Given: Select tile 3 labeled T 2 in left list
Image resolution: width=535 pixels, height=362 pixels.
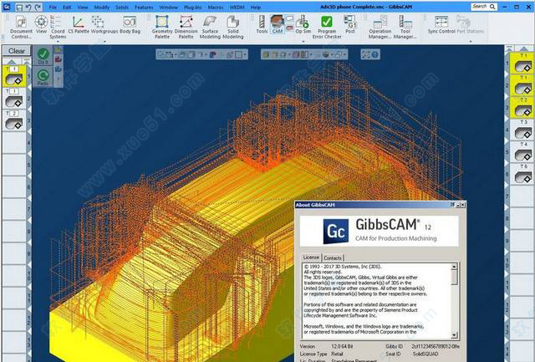Looking at the screenshot, I should coord(14,120).
